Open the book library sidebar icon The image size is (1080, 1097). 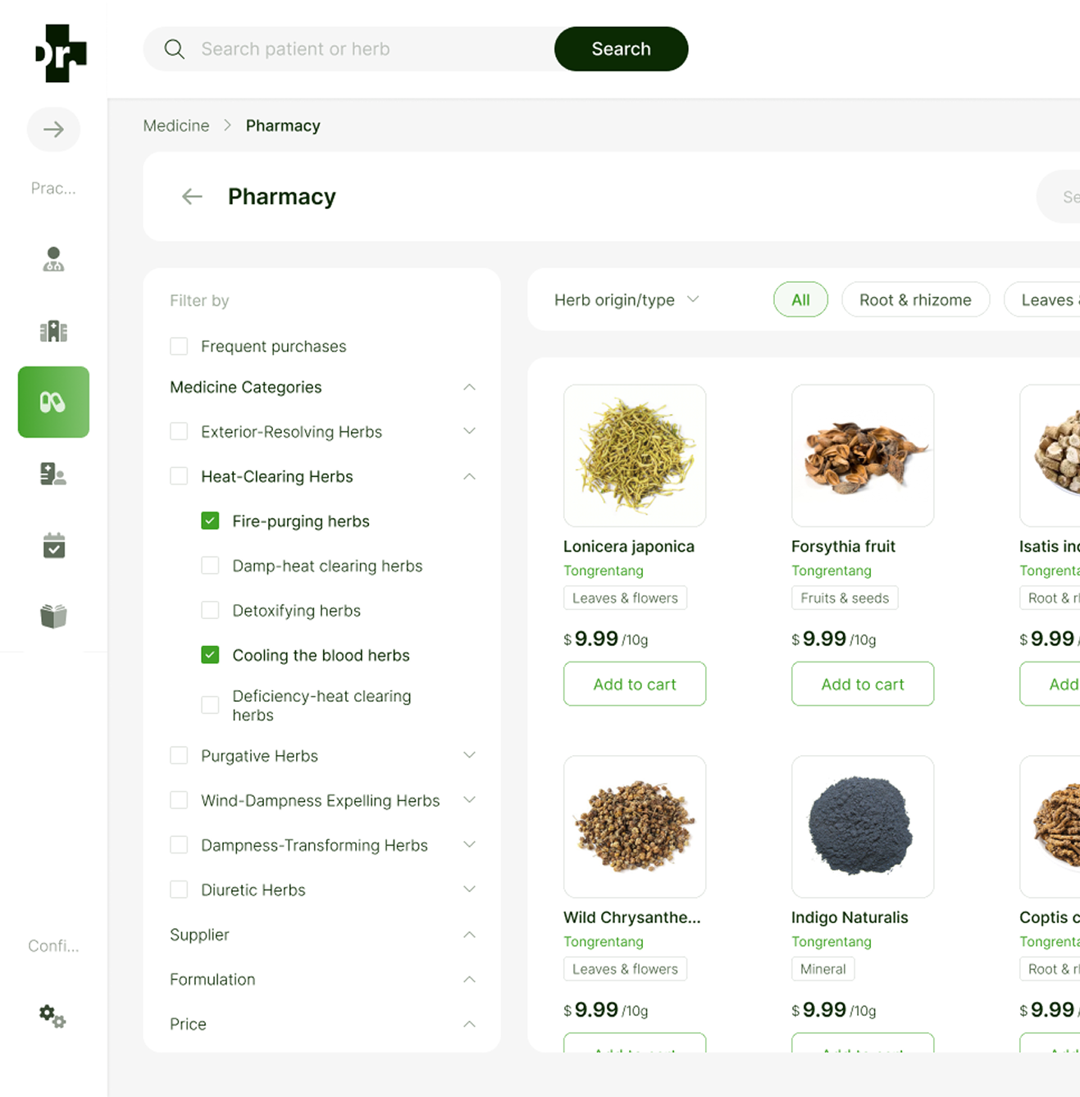(x=53, y=617)
